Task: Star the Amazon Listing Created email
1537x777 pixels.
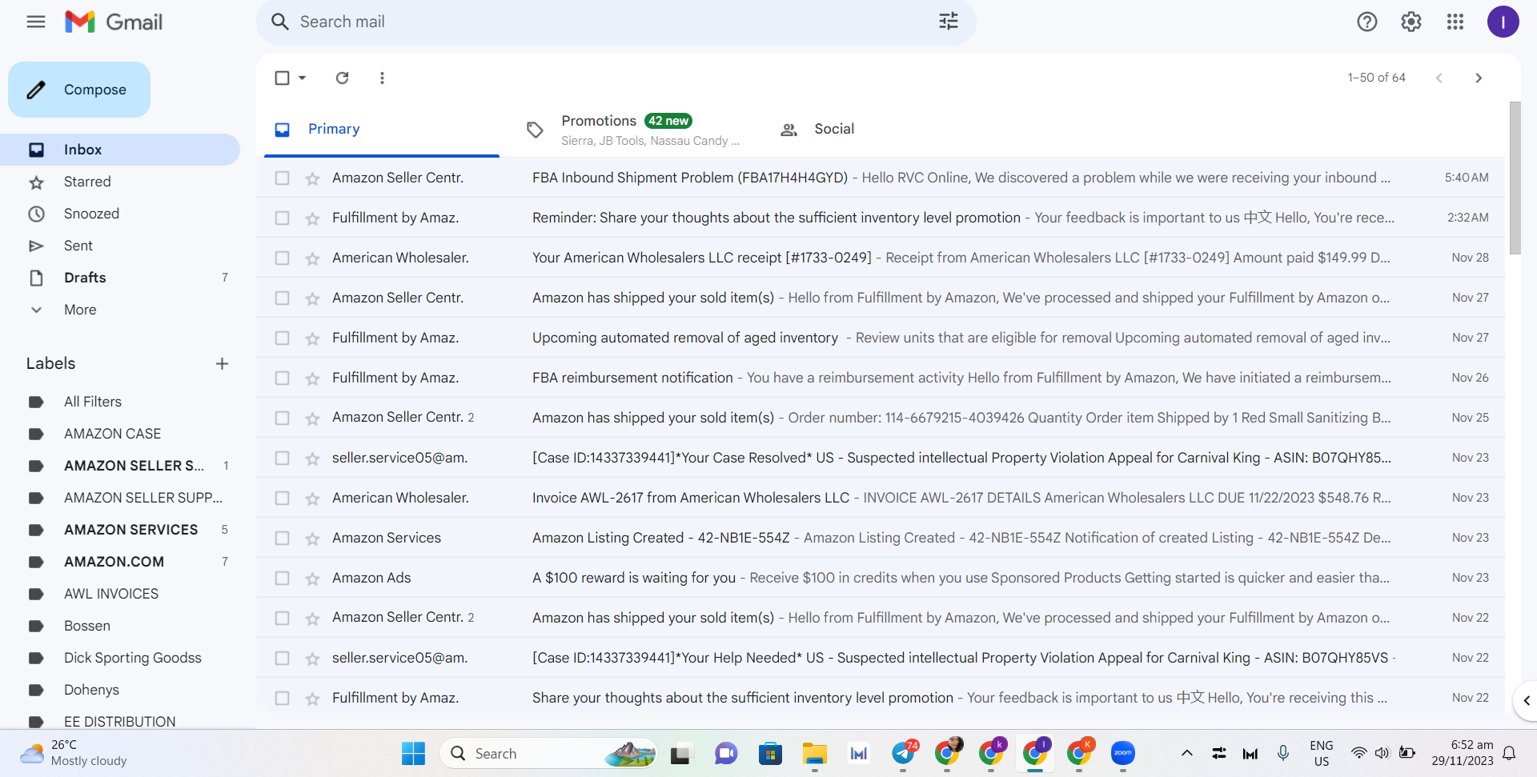Action: coord(312,539)
